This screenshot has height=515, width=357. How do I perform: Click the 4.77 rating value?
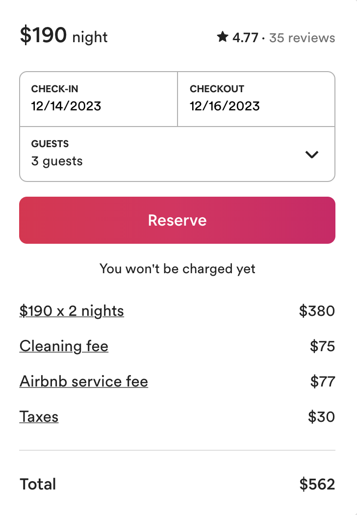click(245, 38)
